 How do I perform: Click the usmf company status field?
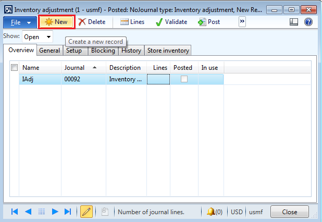256,212
